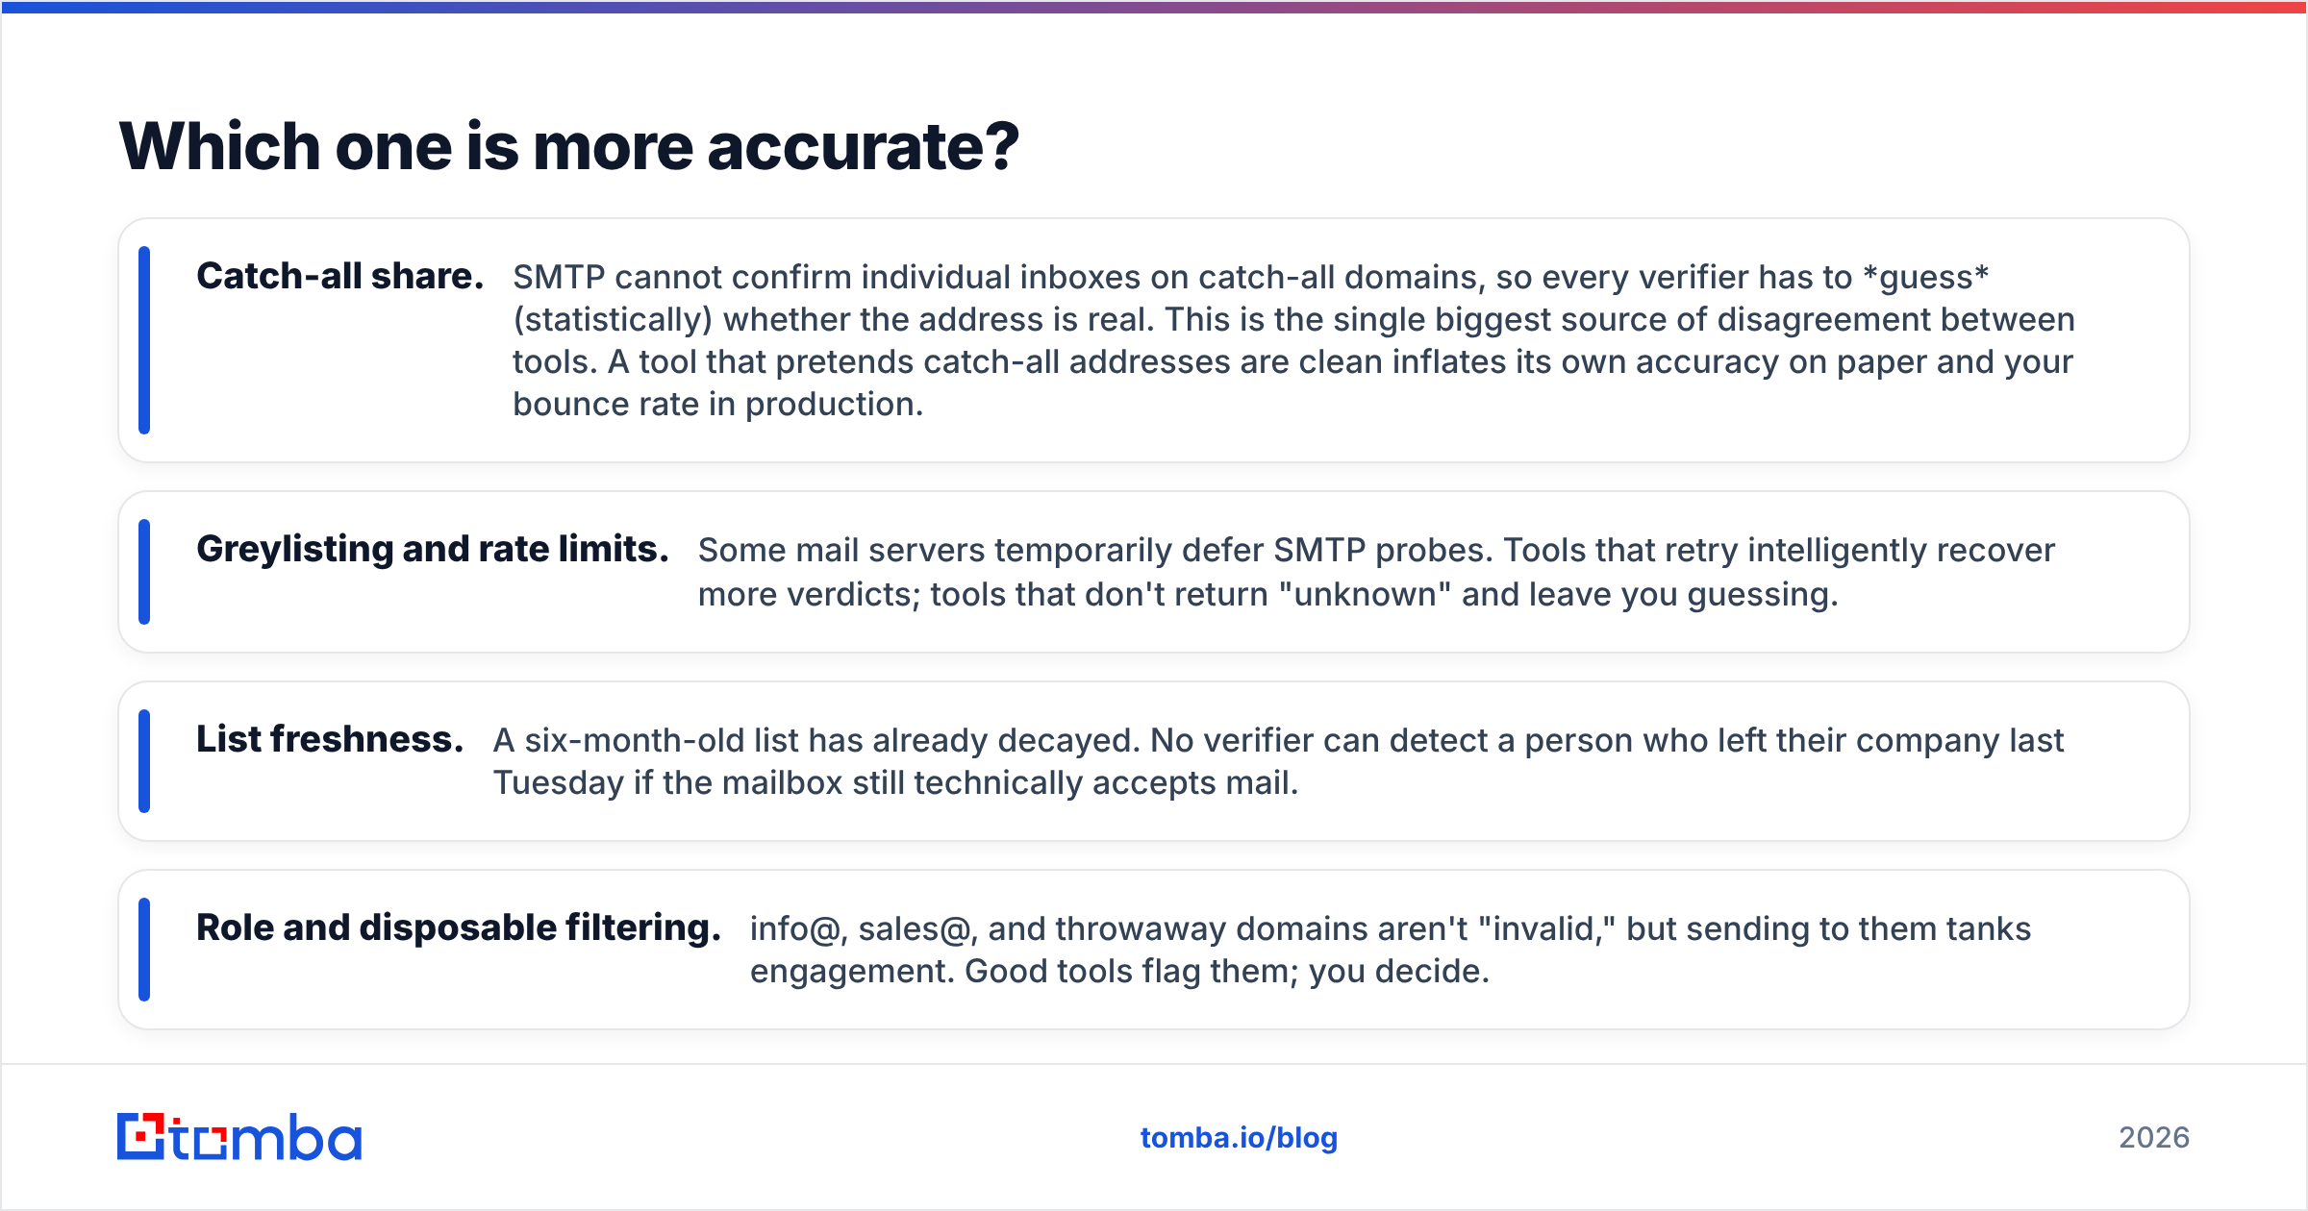Click the SMTP catch-all domains description text
Viewport: 2308px width, 1211px height.
[1293, 340]
